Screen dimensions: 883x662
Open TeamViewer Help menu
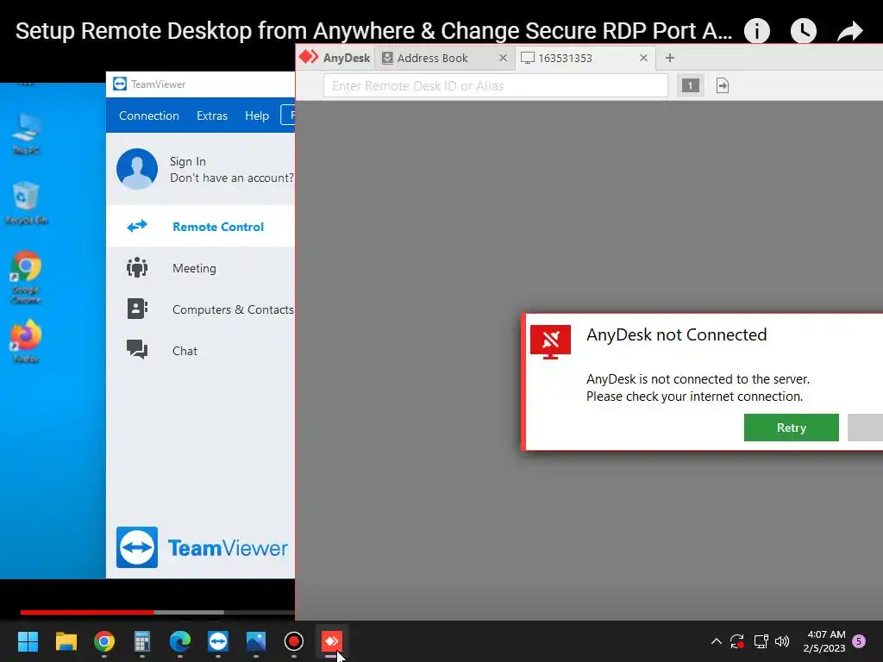click(257, 116)
